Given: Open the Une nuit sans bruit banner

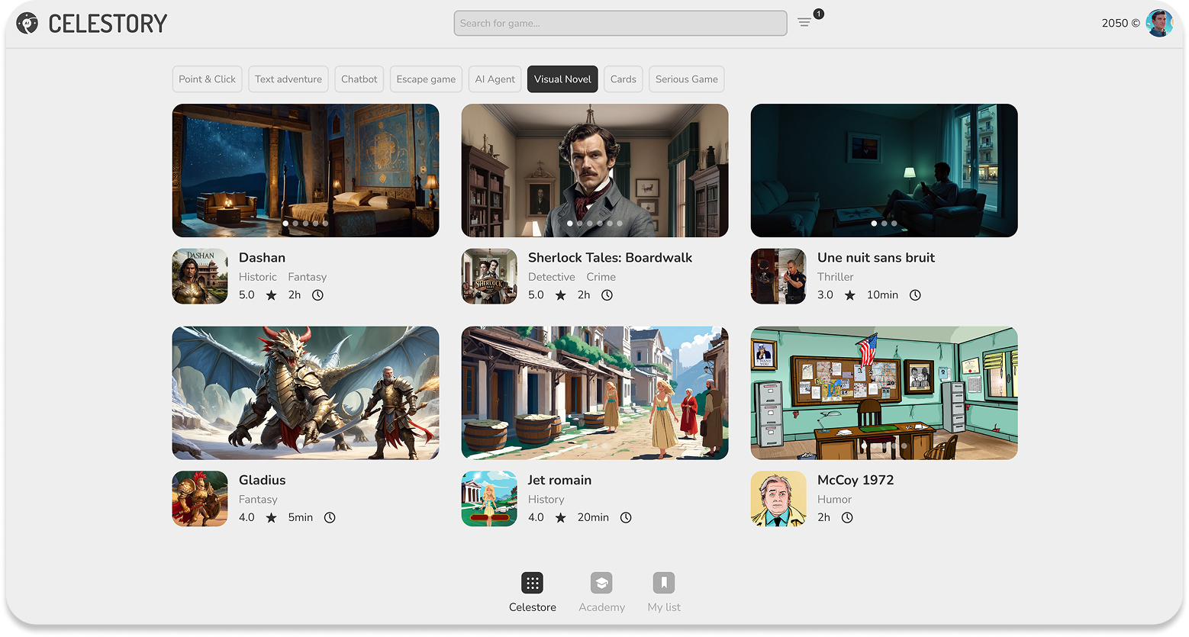Looking at the screenshot, I should pyautogui.click(x=884, y=170).
